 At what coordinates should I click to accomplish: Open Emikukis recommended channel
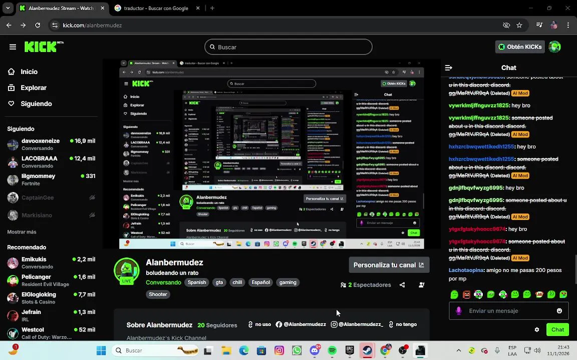tap(51, 262)
